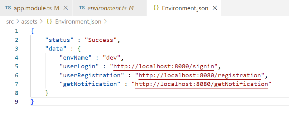Image resolution: width=289 pixels, height=113 pixels.
Task: Click the "dev" string value
Action: pos(112,58)
